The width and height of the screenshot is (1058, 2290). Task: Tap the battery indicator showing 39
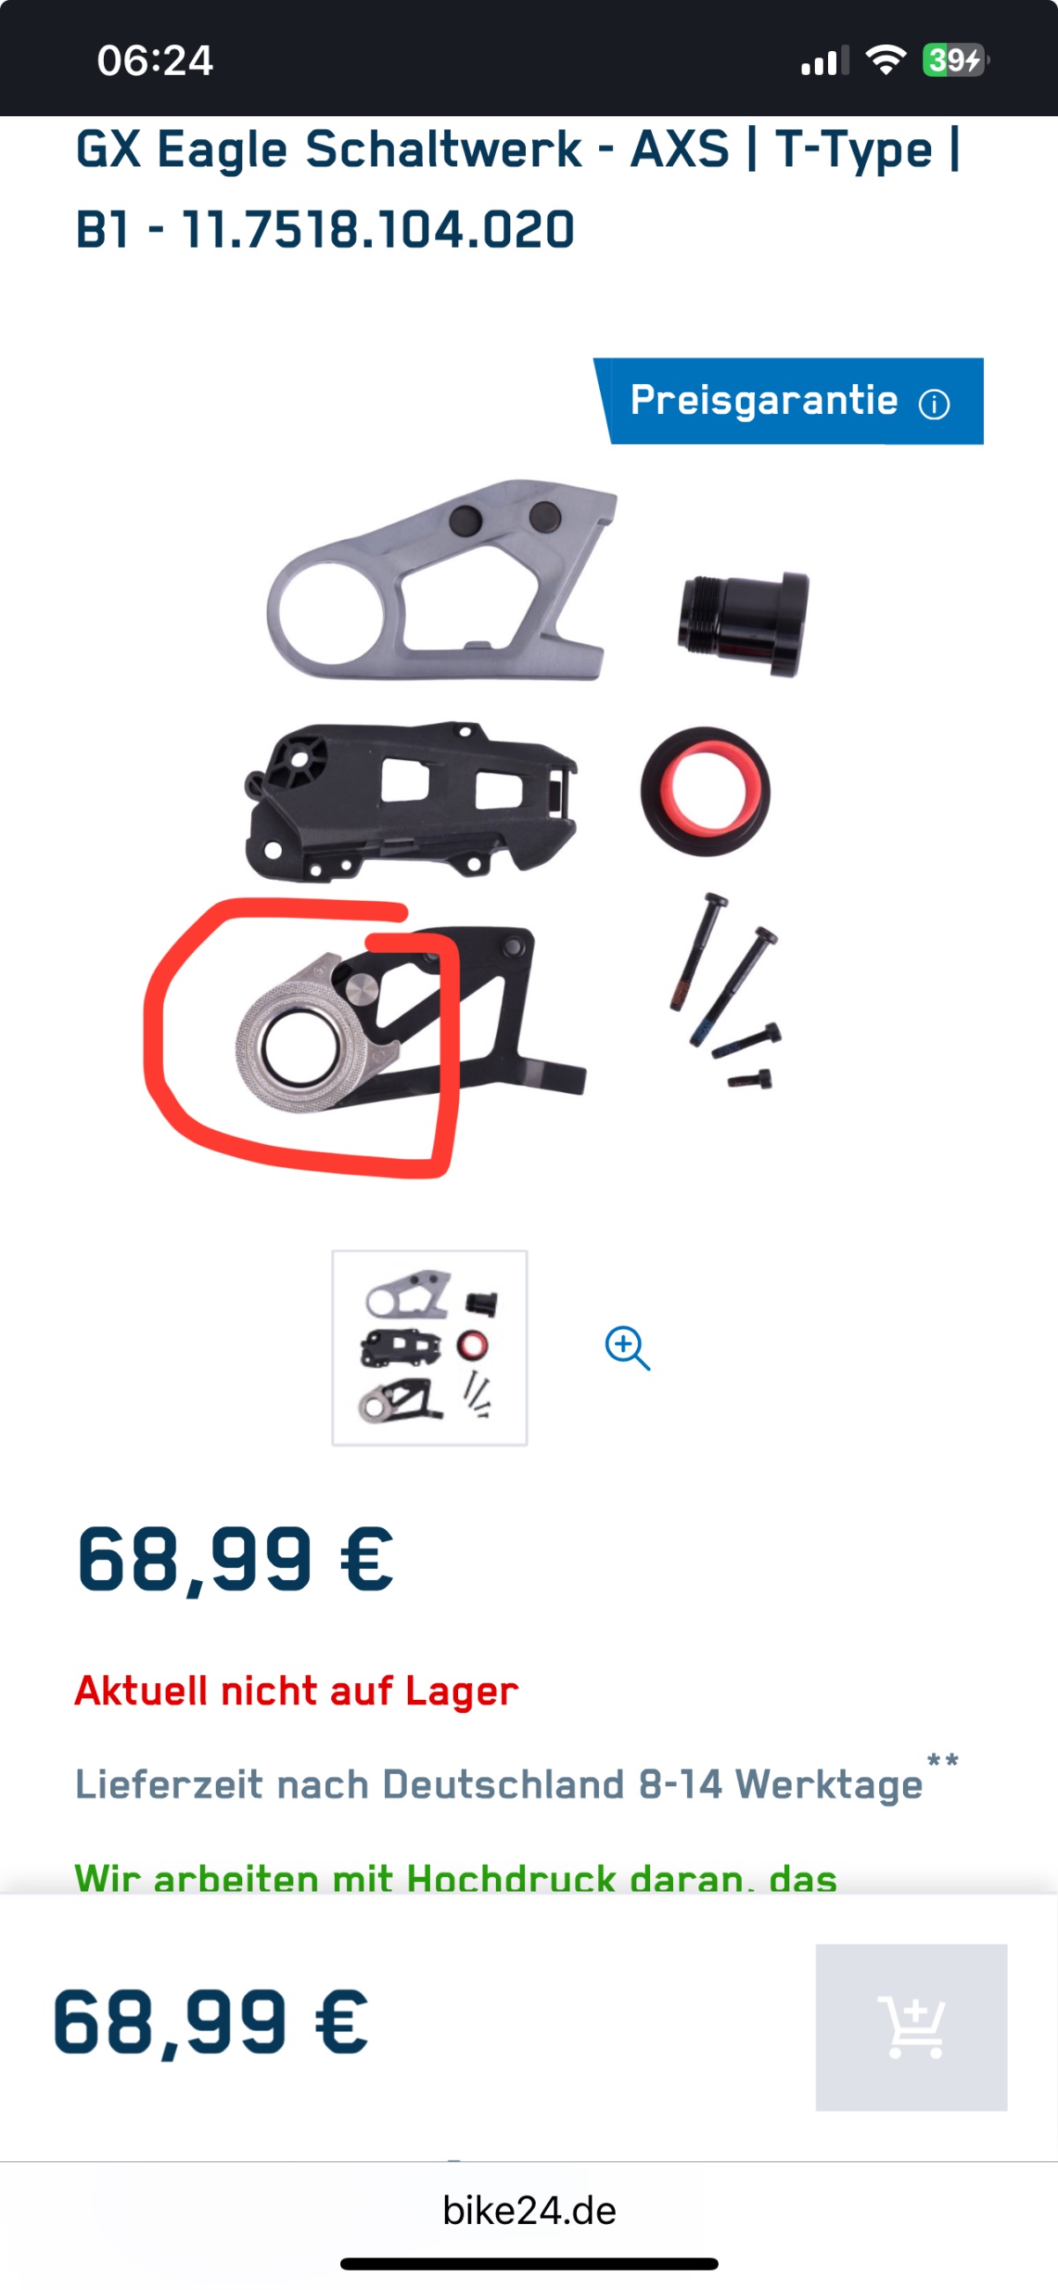click(956, 61)
